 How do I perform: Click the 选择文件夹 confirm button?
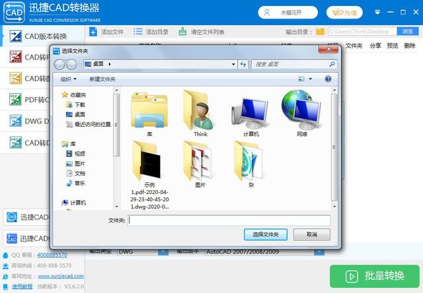point(266,234)
